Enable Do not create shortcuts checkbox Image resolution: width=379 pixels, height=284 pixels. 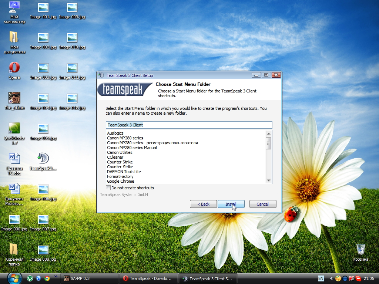(x=108, y=187)
